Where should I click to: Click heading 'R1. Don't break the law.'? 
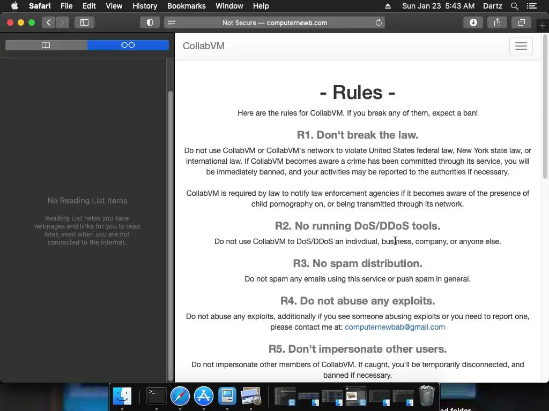click(x=358, y=135)
